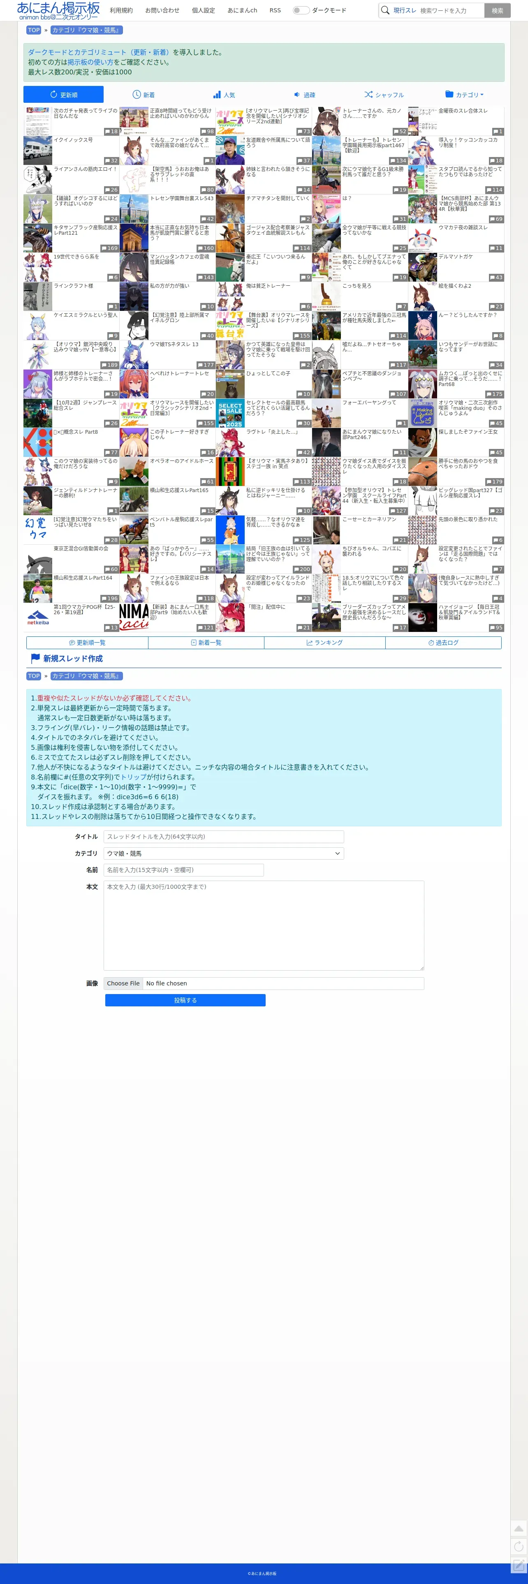Focus the 名前 input field
The height and width of the screenshot is (1584, 528).
(x=184, y=870)
